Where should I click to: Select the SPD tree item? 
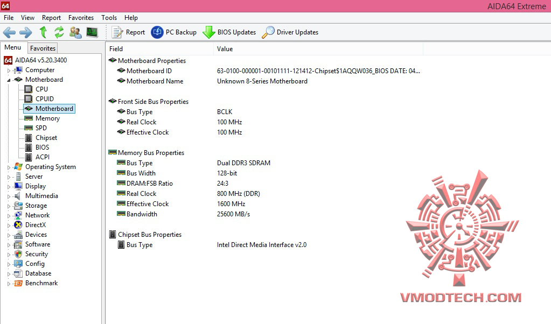pos(41,128)
